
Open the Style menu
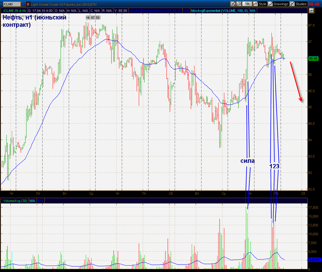tap(262, 4)
